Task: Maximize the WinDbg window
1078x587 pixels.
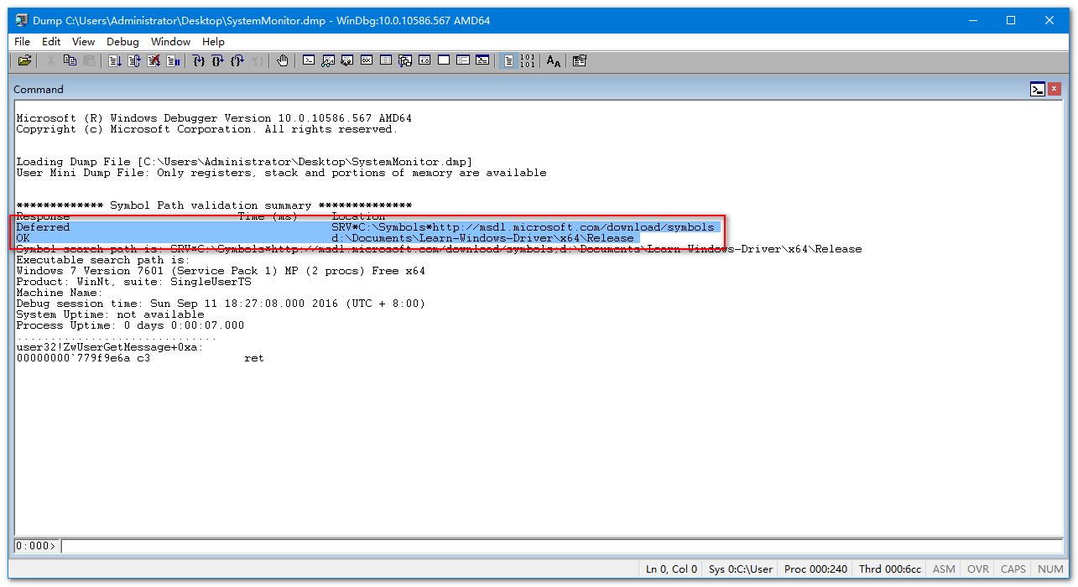Action: (1011, 20)
